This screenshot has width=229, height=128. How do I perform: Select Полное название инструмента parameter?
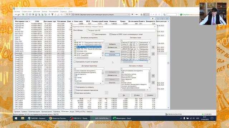pos(85,71)
